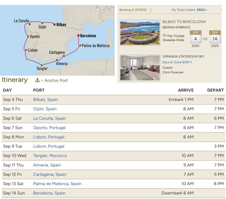Click the SEP 14 arrival calendar icon
The image size is (226, 199).
pyautogui.click(x=215, y=37)
